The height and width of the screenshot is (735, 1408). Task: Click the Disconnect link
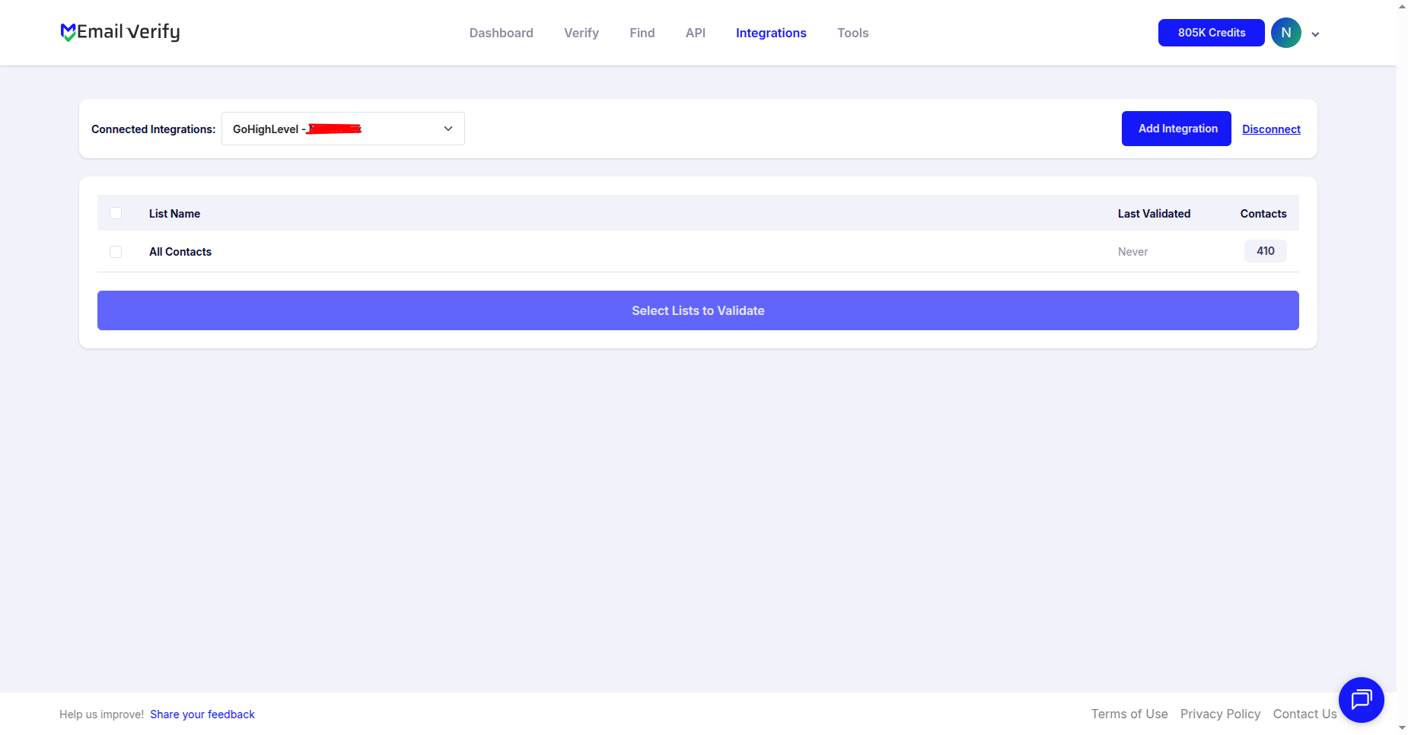(1271, 129)
